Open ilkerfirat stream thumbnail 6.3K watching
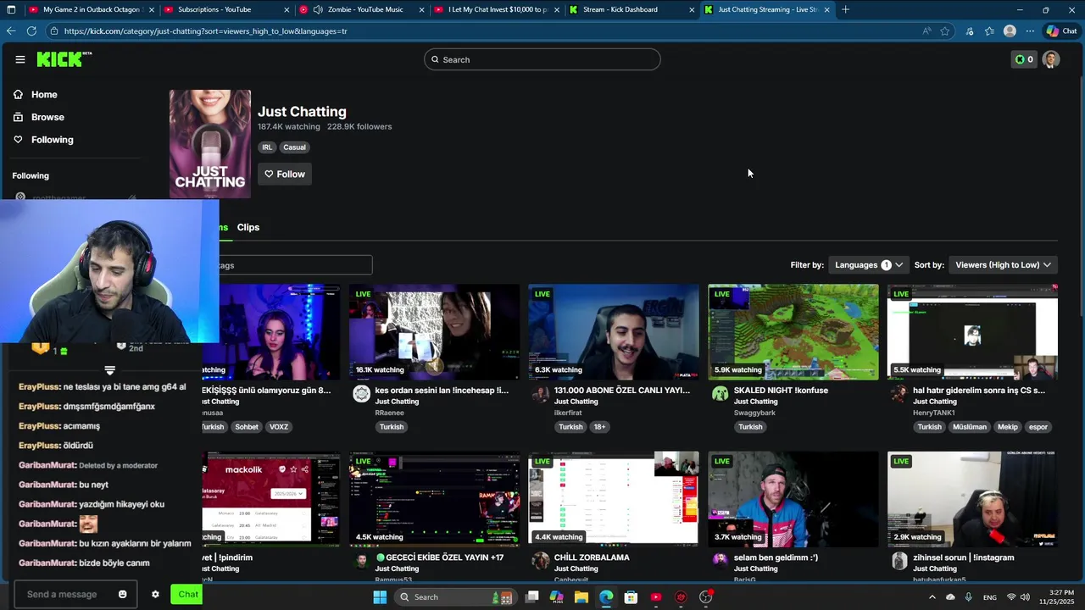The width and height of the screenshot is (1085, 610). point(614,332)
